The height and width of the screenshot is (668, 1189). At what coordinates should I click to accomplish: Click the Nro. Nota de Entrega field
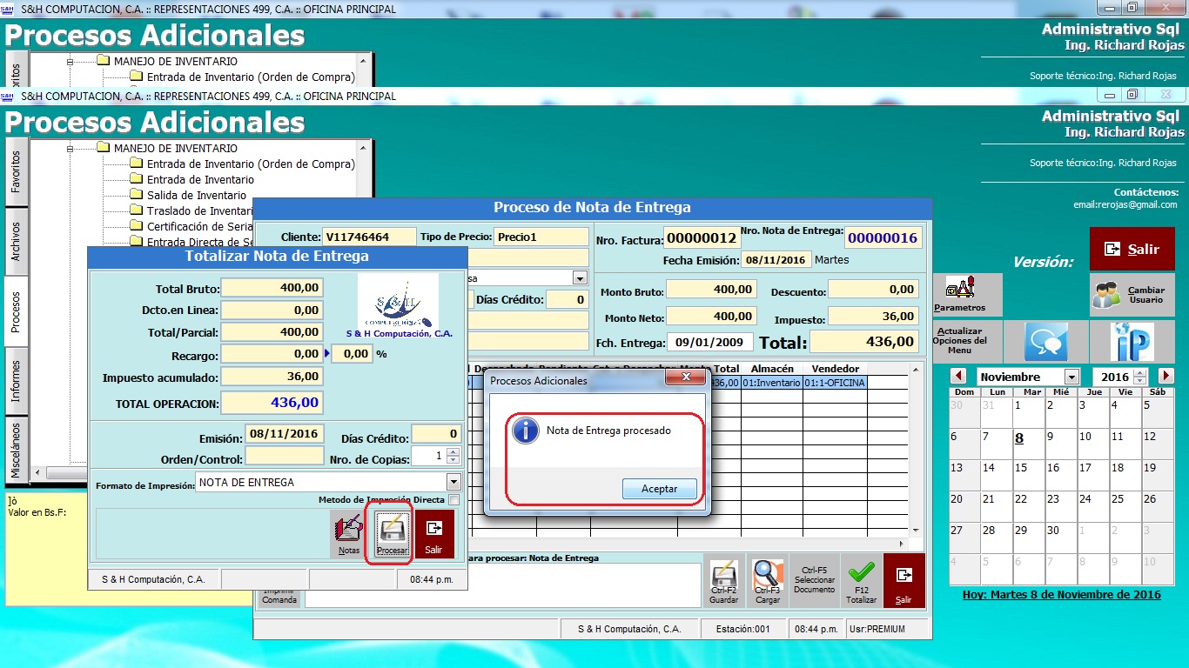[883, 238]
